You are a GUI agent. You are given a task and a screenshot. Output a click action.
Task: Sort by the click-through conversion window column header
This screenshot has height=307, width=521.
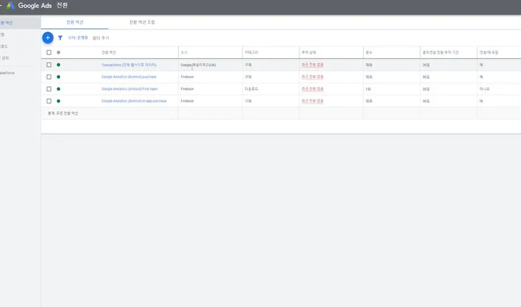pyautogui.click(x=441, y=52)
